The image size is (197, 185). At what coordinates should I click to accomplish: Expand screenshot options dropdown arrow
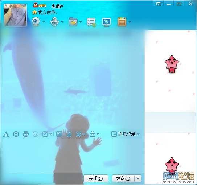84,134
